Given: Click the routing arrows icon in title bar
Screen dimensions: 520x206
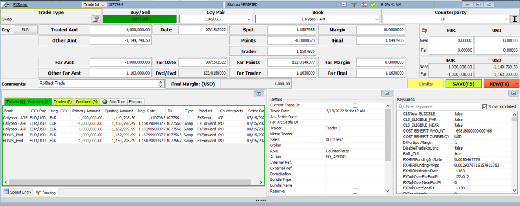Looking at the screenshot, I should coord(354,5).
